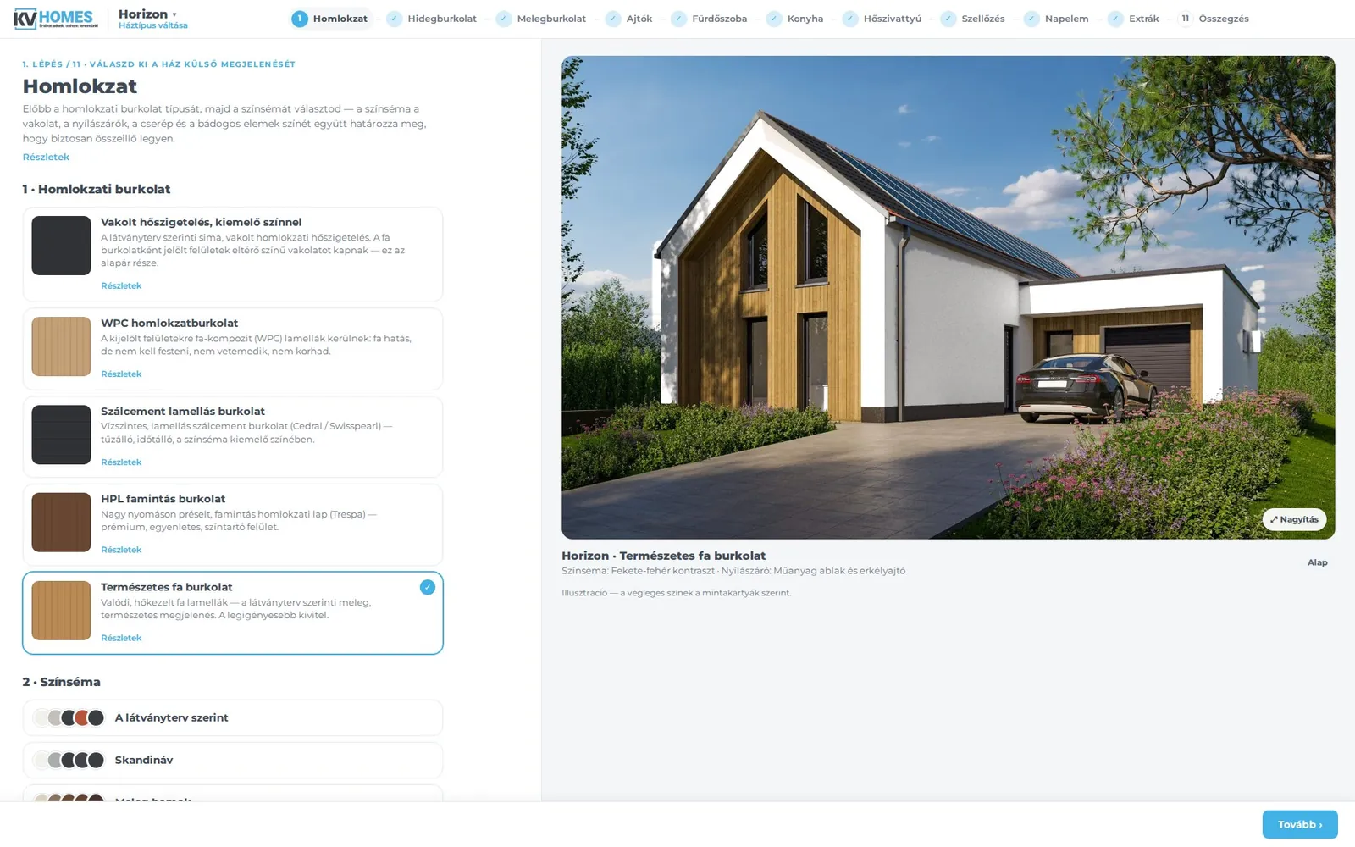This screenshot has height=847, width=1355.
Task: Continue with the Tovább button
Action: (1300, 824)
